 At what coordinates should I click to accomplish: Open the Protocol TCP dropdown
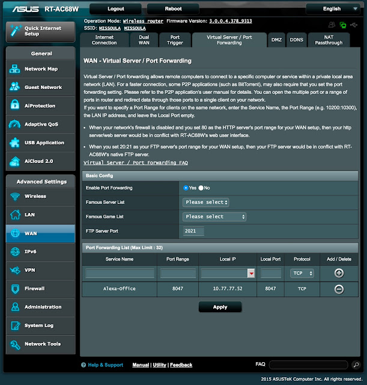(x=302, y=273)
